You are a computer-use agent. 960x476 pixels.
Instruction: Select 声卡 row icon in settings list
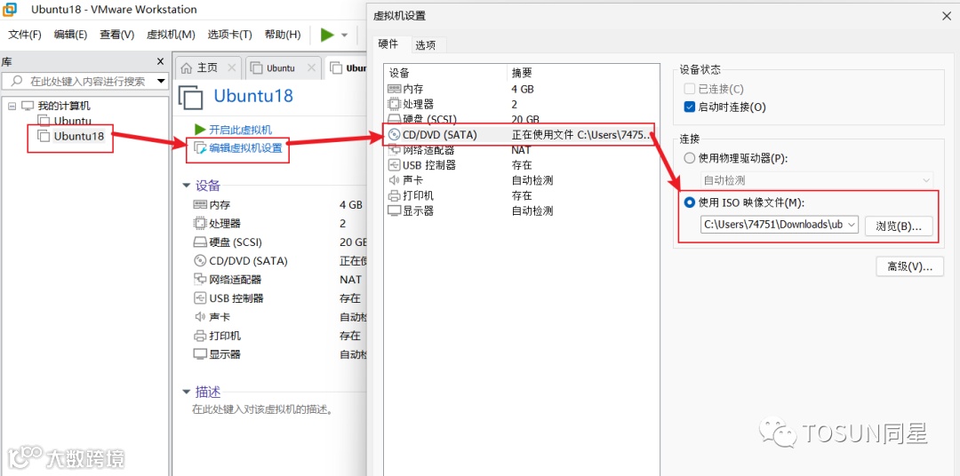(x=394, y=180)
